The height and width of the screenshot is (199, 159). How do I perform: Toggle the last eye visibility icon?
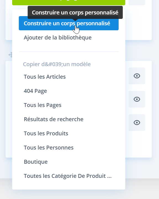pyautogui.click(x=137, y=123)
